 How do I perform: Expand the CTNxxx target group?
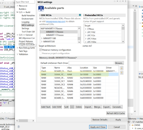85,29
